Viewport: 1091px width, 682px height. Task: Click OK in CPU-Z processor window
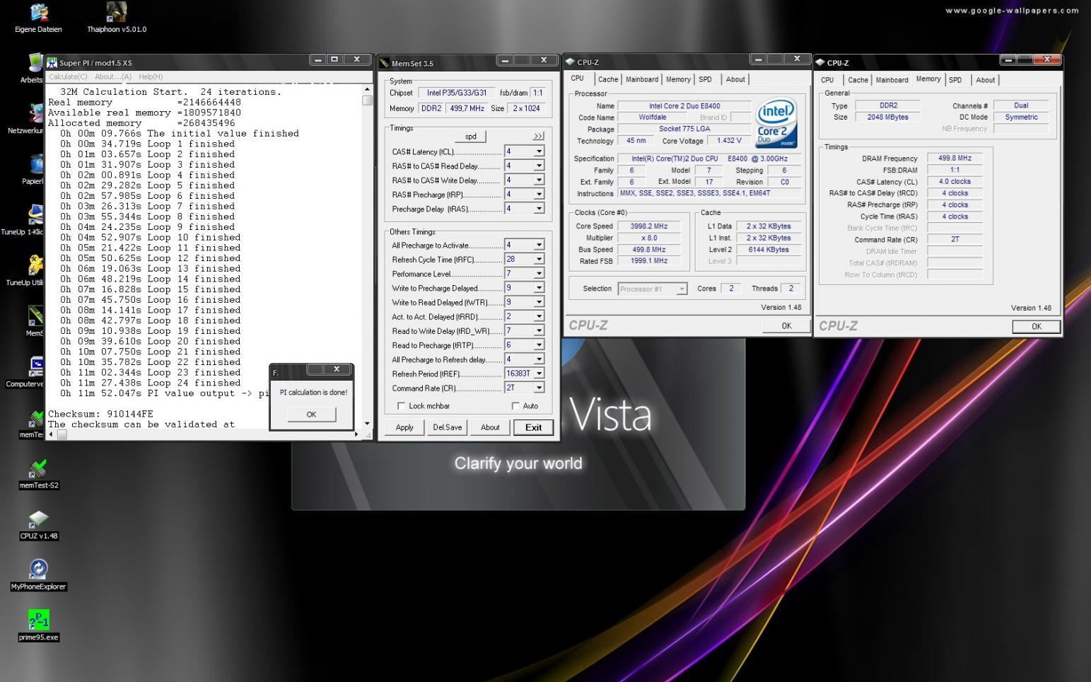click(x=786, y=326)
